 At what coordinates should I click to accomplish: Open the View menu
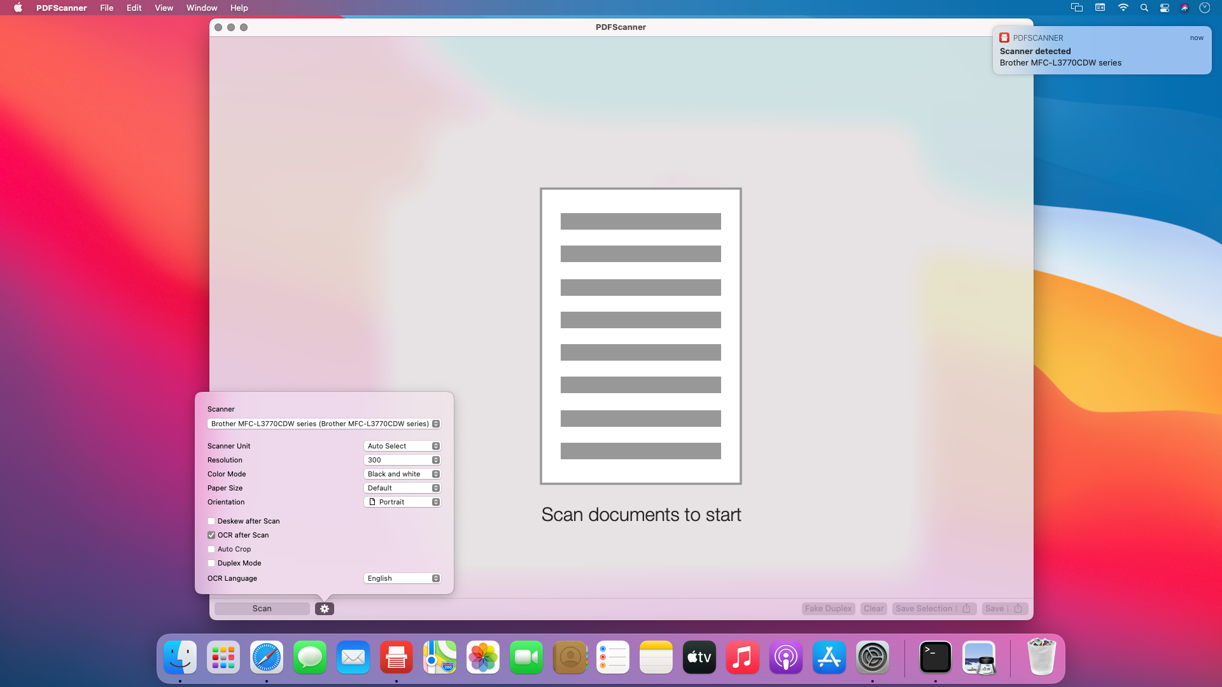click(164, 8)
